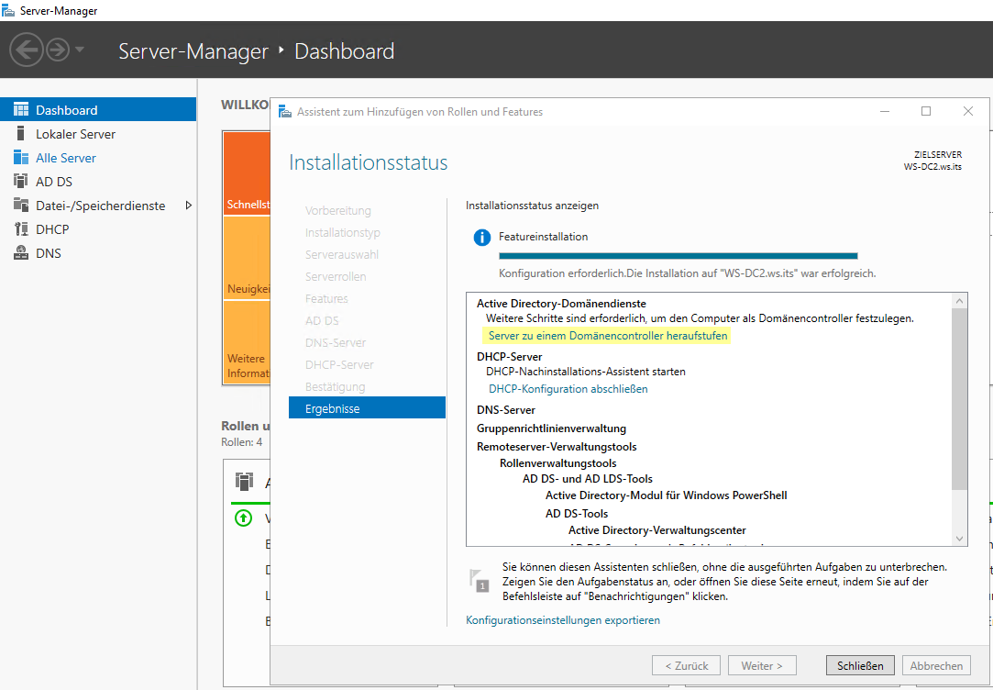Click the Abbrechen button
Image resolution: width=993 pixels, height=690 pixels.
[x=936, y=665]
